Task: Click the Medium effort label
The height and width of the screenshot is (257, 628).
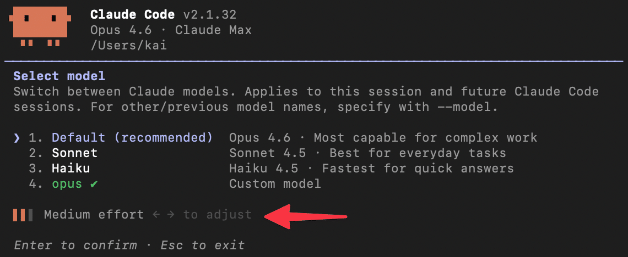Action: [94, 215]
